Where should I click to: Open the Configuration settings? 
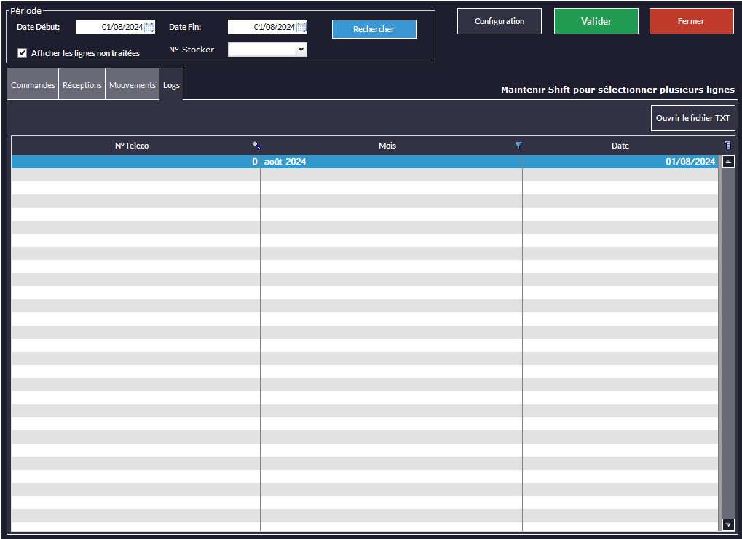[x=499, y=21]
